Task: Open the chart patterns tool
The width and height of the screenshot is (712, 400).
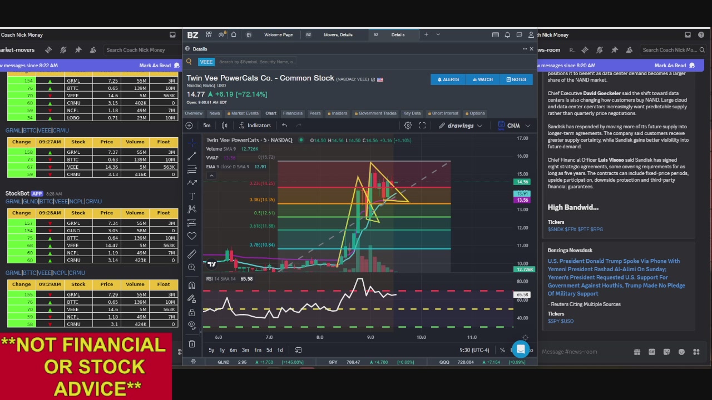Action: click(192, 209)
